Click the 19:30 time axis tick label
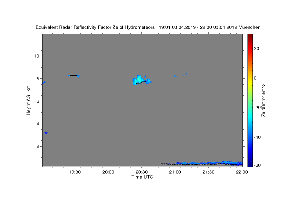Screen dimensions: 300x200 pyautogui.click(x=75, y=172)
